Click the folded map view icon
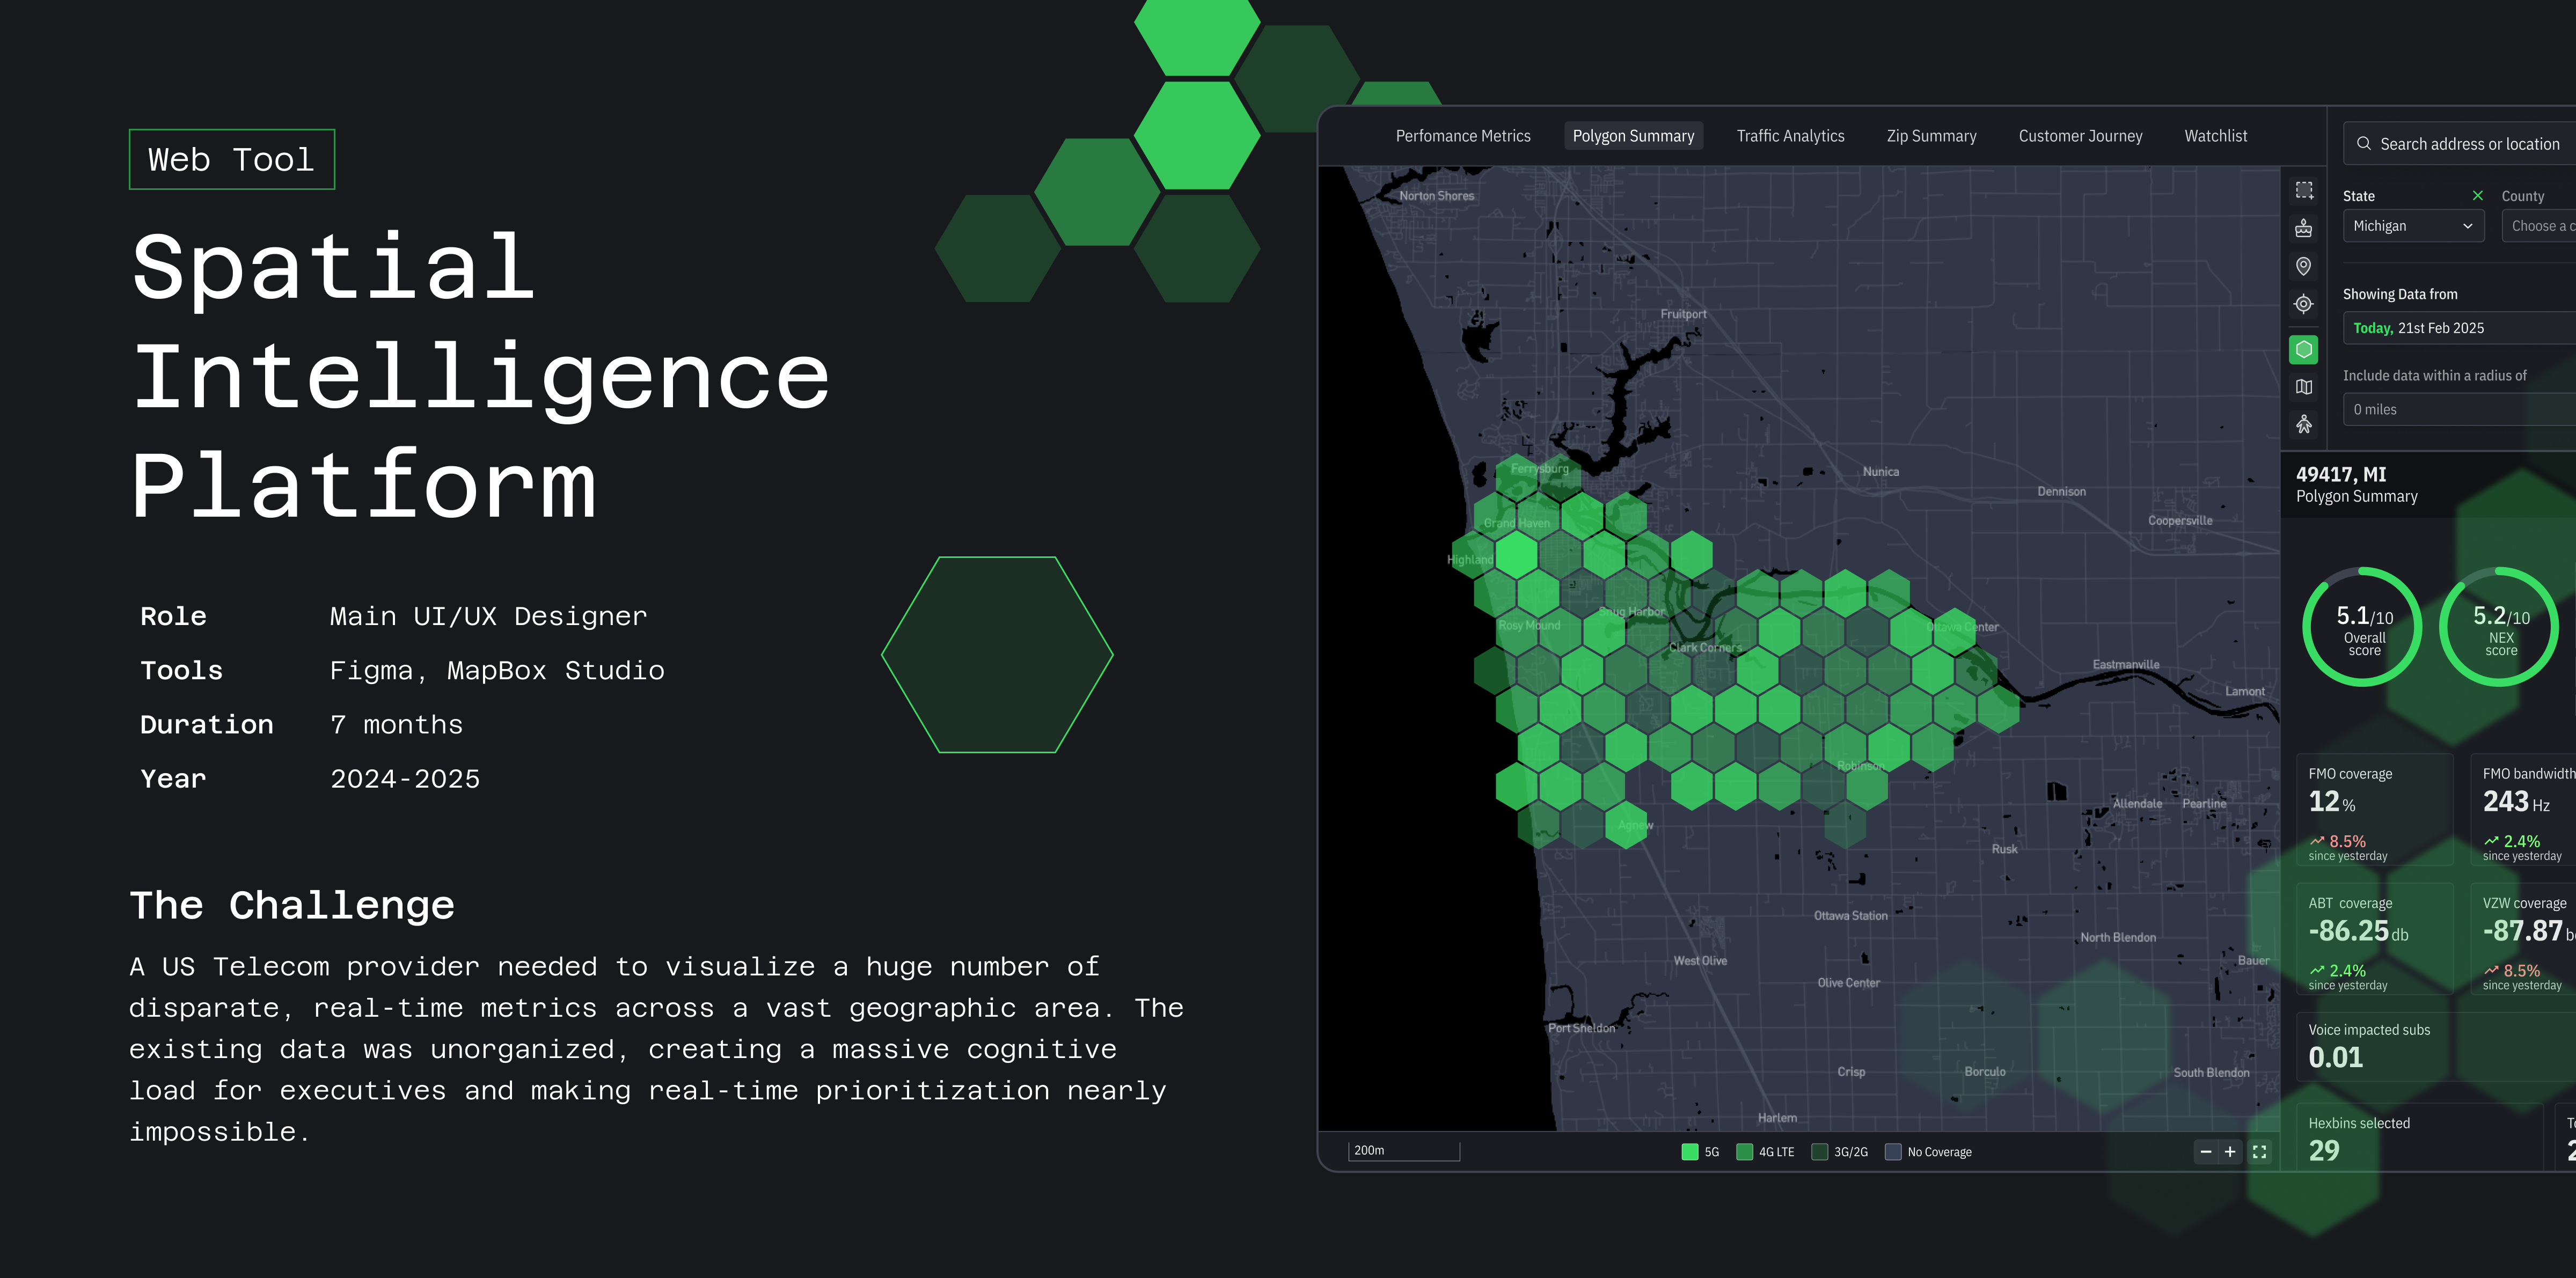The height and width of the screenshot is (1278, 2576). click(2304, 387)
